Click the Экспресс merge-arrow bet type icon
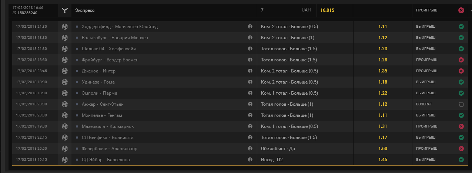The height and width of the screenshot is (173, 472). coord(65,10)
